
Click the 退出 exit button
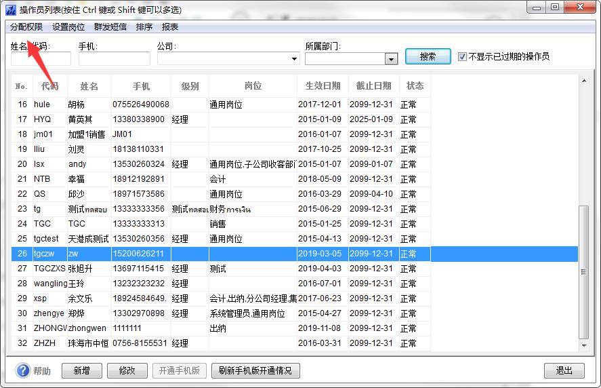click(564, 370)
